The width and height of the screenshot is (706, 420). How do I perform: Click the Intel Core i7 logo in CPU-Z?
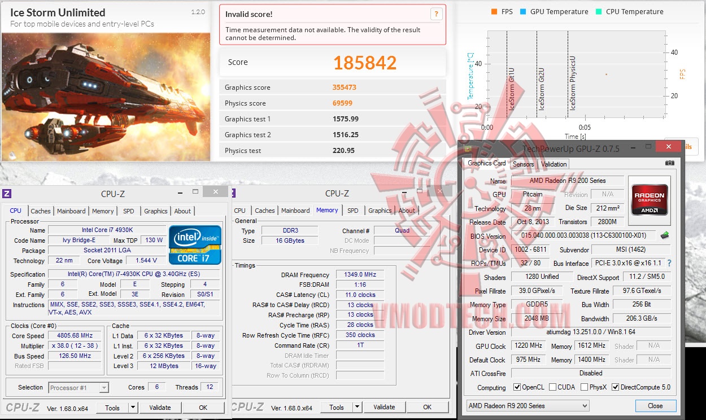coord(195,245)
